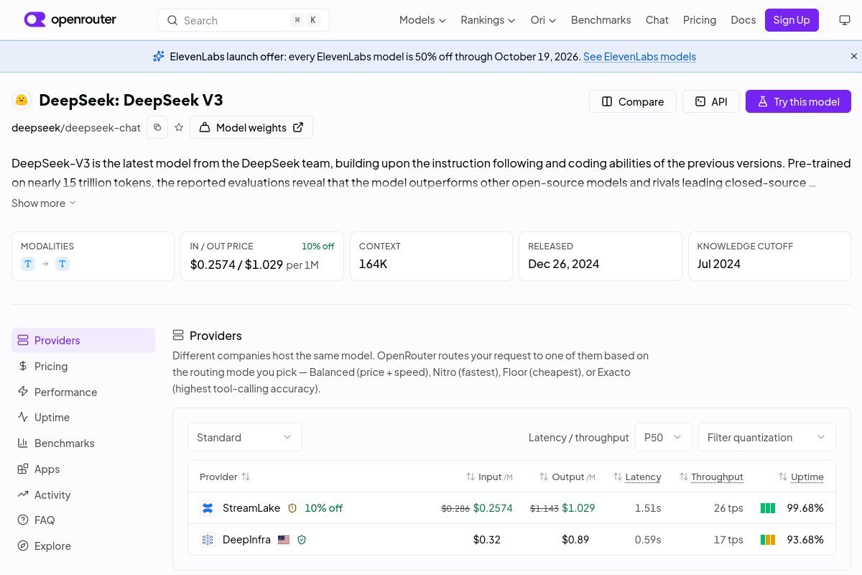Screen dimensions: 862x575
Task: Open Chat in top navigation
Action: coord(657,20)
